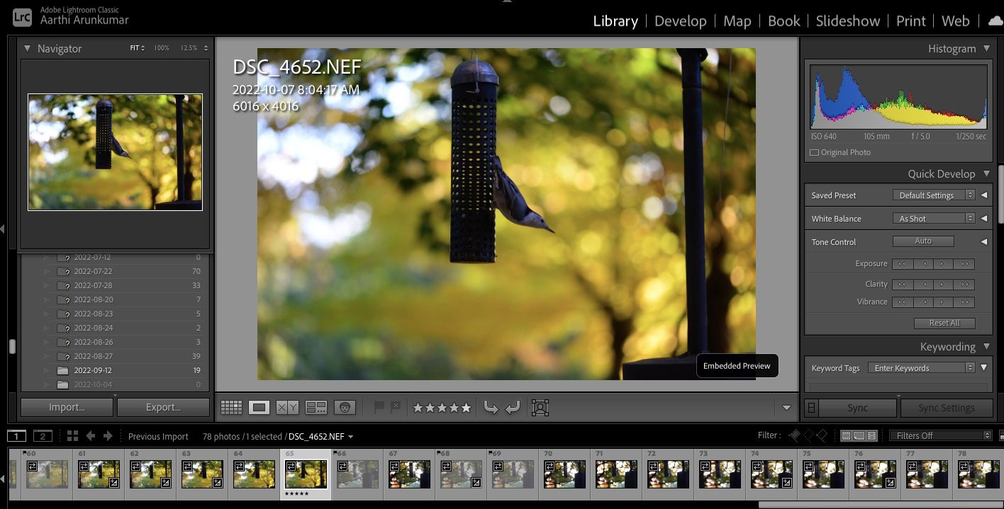Open Draw Face Region tool
Image resolution: width=1004 pixels, height=509 pixels.
(x=540, y=408)
